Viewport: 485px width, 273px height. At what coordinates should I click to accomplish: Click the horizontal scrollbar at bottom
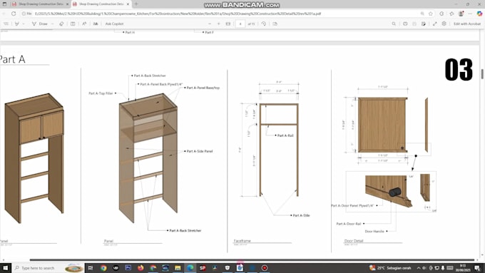(x=252, y=259)
